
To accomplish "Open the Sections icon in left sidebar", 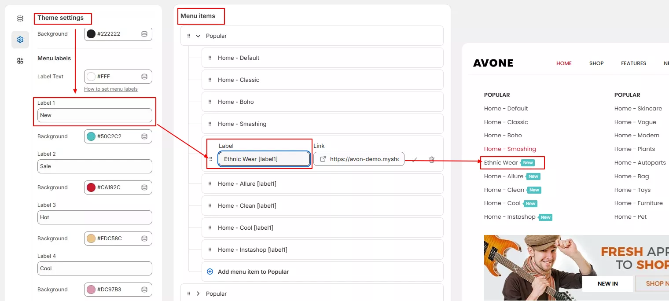I will point(20,18).
